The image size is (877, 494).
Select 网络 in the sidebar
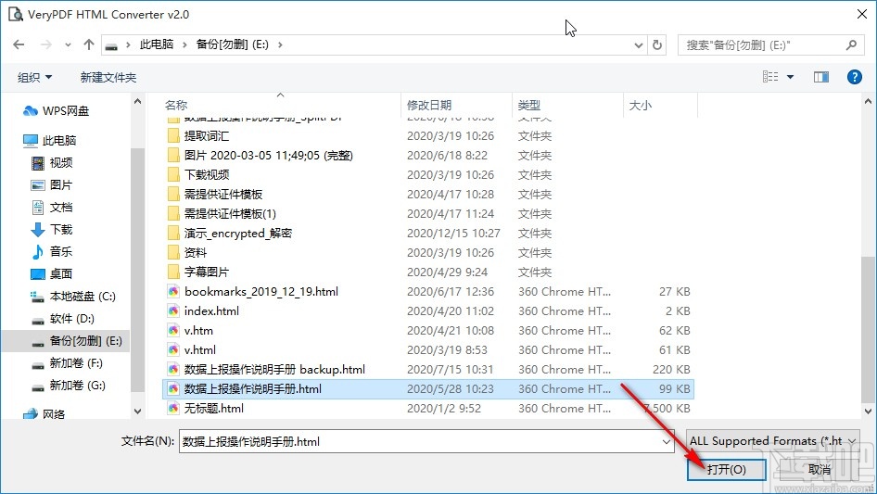(44, 414)
